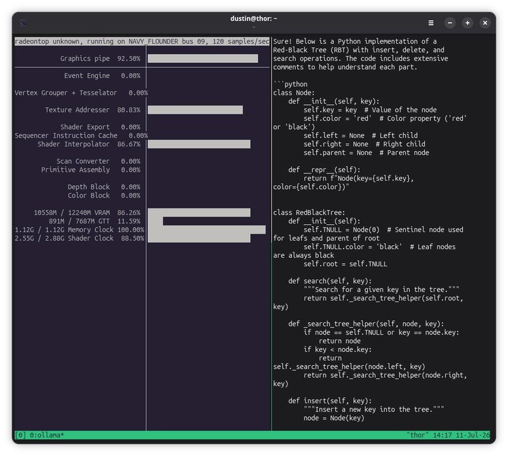Click the 'def __repr__(self):' line
Viewport: 508px width, 456px height.
tap(324, 170)
